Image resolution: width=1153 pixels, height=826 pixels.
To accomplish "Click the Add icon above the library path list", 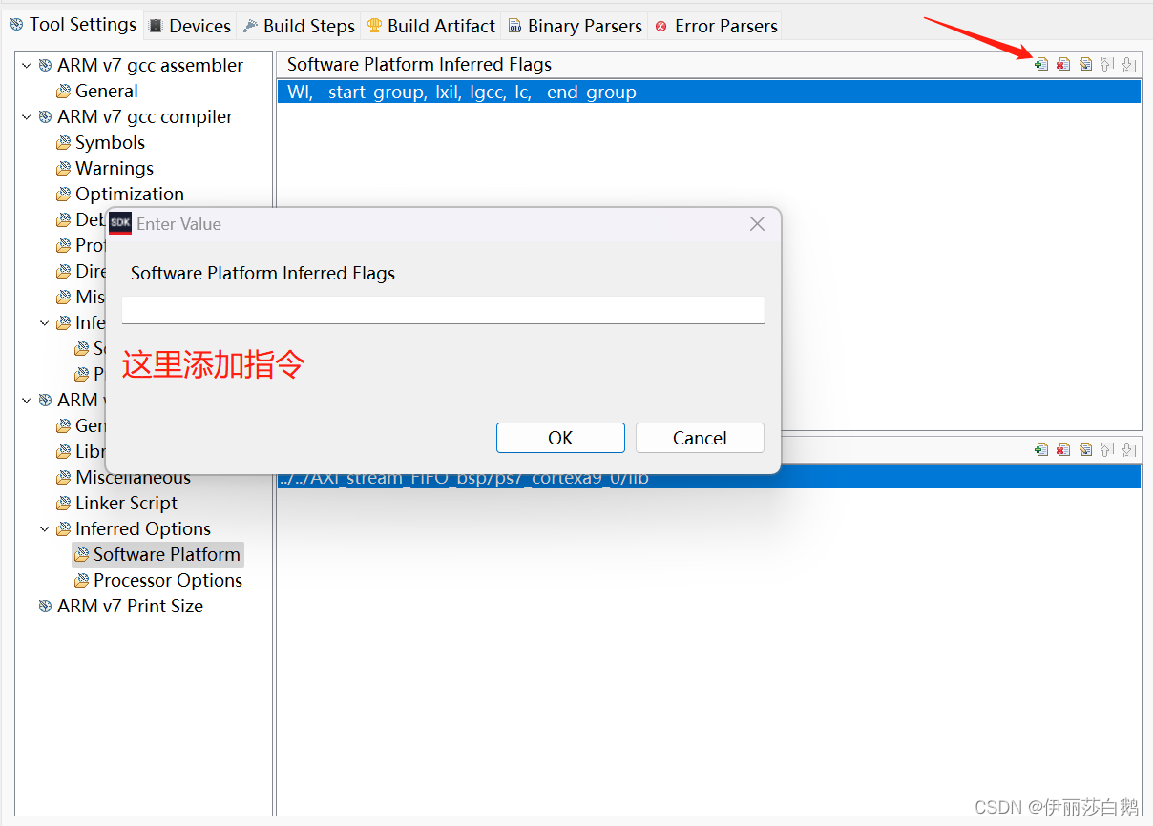I will coord(1040,448).
